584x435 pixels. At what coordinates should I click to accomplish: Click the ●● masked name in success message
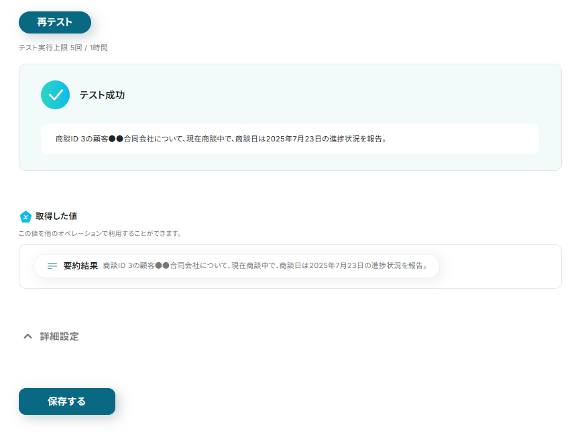click(116, 139)
